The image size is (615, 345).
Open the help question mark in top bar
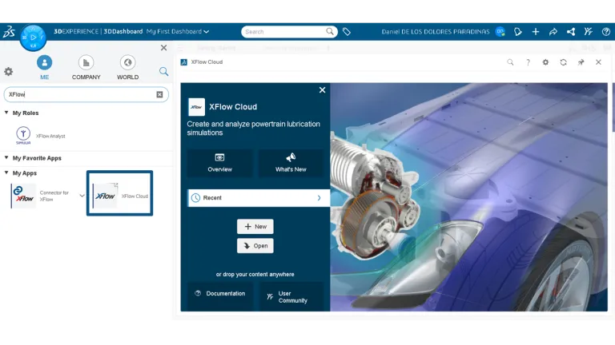click(606, 32)
